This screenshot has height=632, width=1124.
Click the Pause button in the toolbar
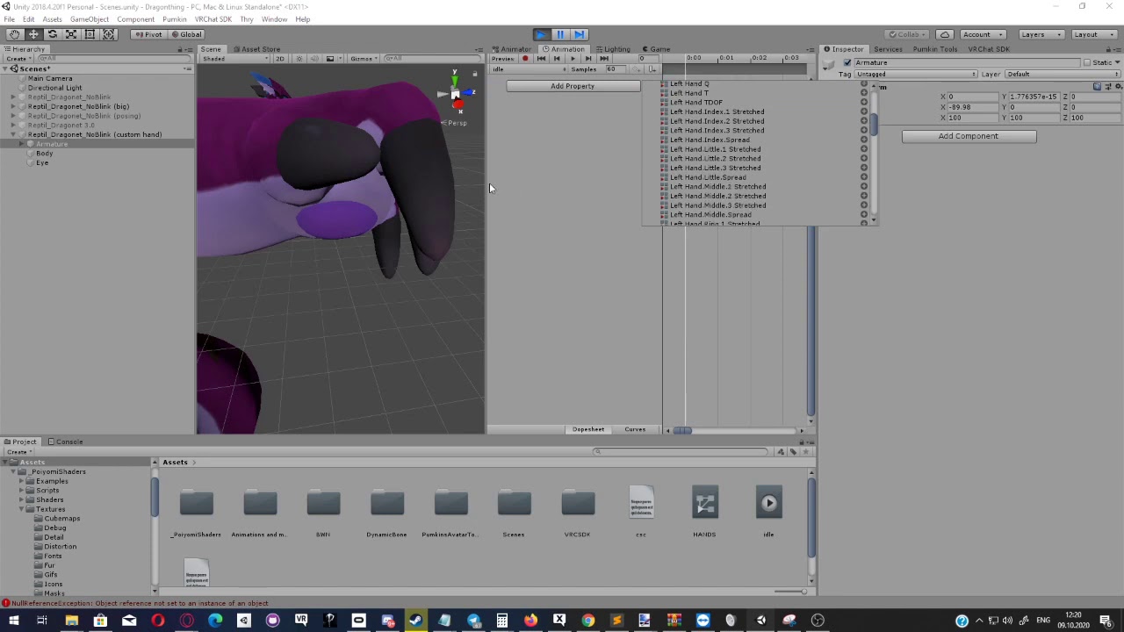coord(560,34)
